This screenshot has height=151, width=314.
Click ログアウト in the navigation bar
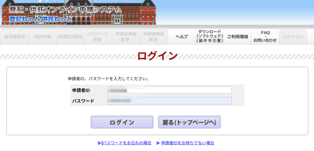click(x=293, y=37)
